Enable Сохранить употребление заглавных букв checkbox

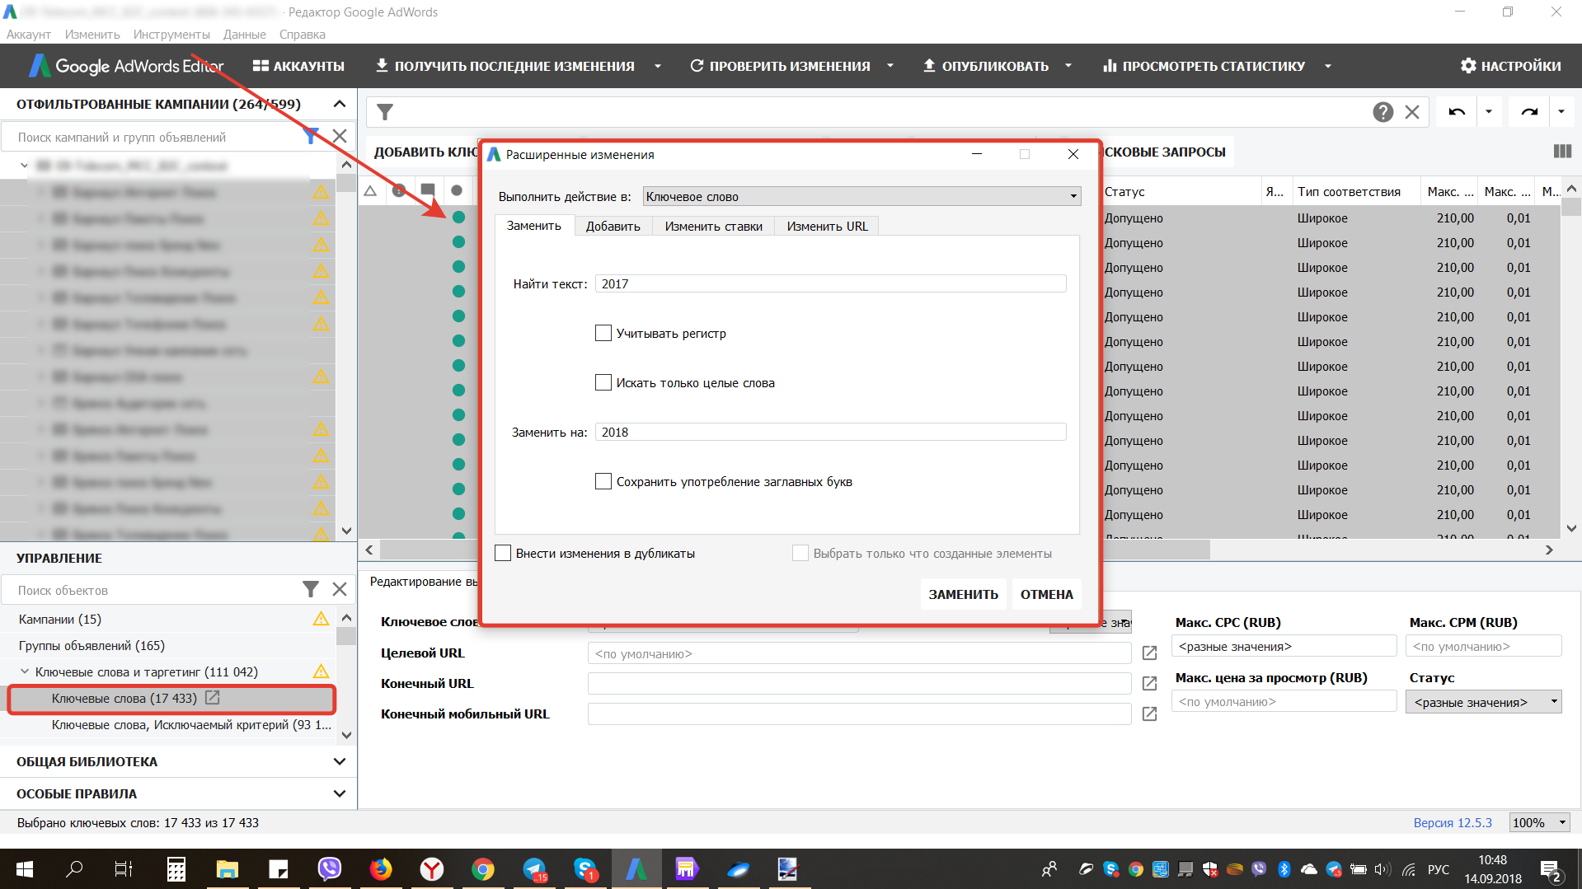pyautogui.click(x=603, y=481)
